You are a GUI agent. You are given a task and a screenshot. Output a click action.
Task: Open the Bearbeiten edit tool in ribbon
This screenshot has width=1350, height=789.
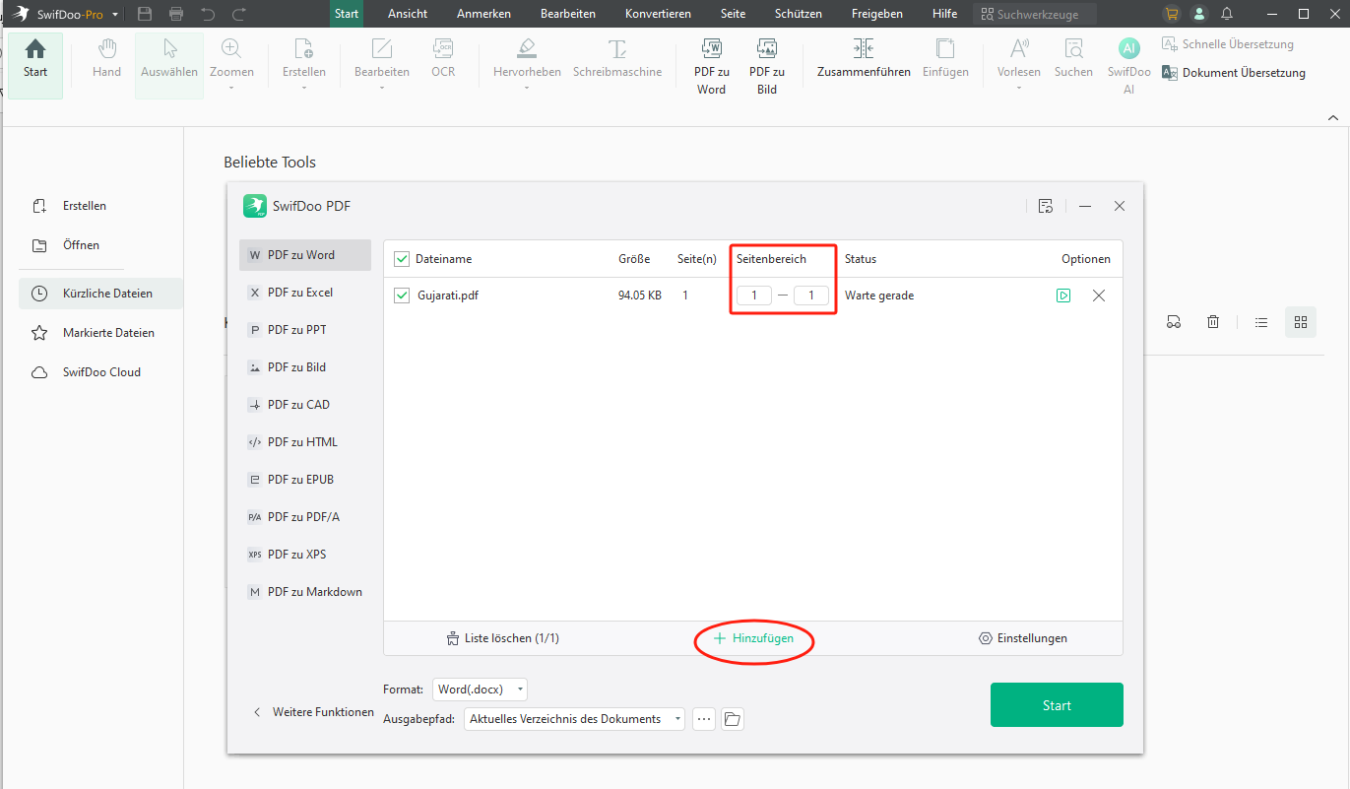click(x=382, y=63)
